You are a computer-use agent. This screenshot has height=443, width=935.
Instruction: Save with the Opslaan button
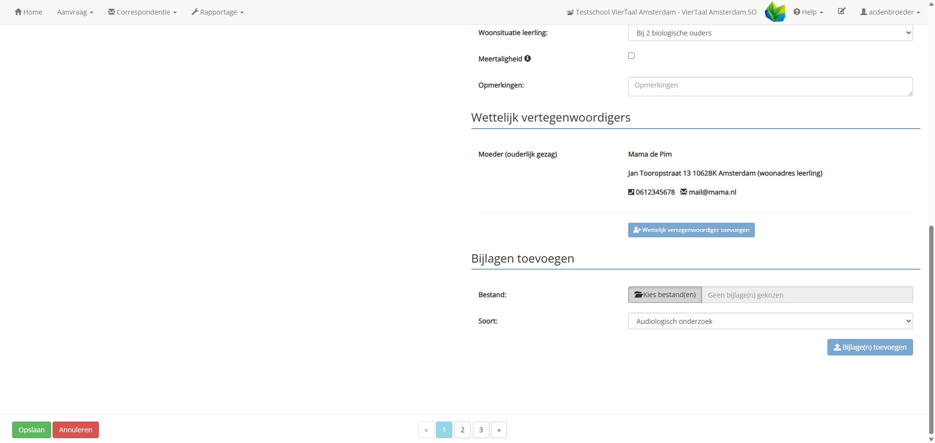[32, 430]
